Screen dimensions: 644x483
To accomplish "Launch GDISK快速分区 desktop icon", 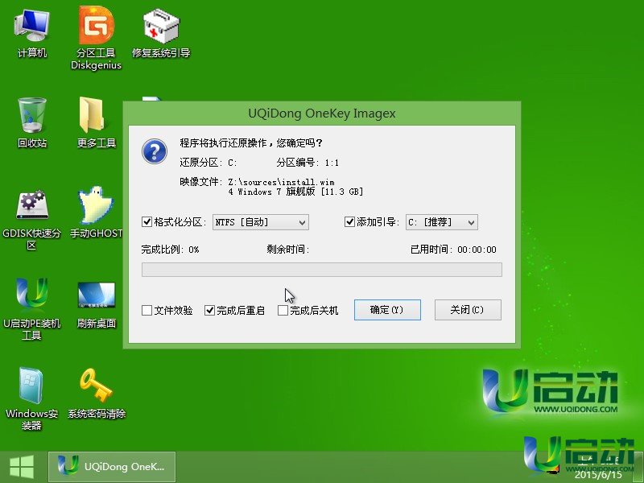I will click(x=31, y=220).
